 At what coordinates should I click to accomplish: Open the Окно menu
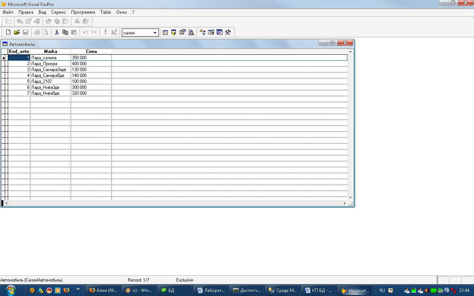coord(121,12)
